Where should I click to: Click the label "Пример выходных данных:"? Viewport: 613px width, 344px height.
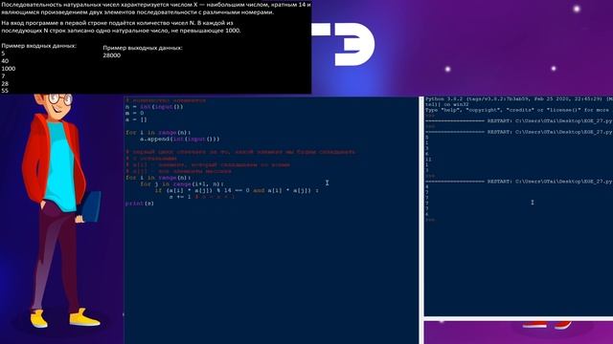(143, 48)
